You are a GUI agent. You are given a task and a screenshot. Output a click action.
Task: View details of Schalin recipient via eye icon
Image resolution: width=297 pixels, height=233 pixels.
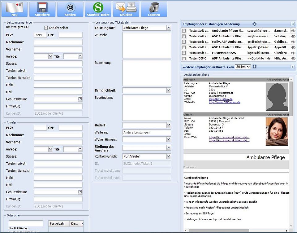[x=293, y=36]
